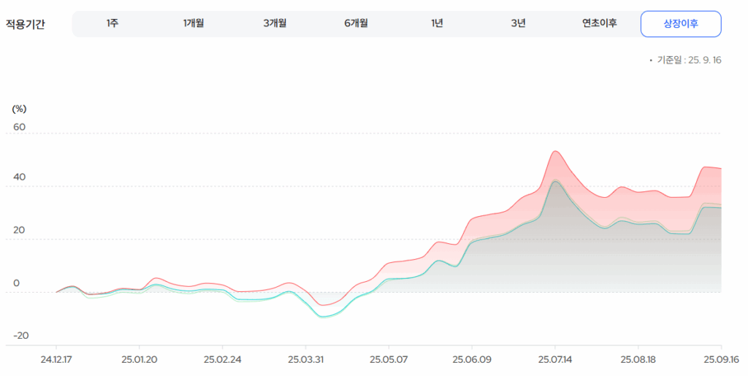748x376 pixels.
Task: Click the red line's highest peak
Action: tap(555, 151)
